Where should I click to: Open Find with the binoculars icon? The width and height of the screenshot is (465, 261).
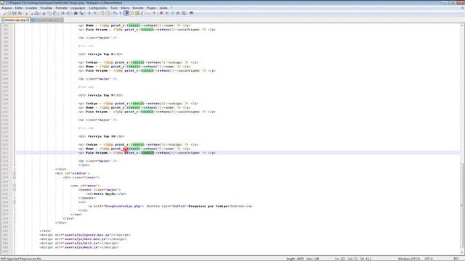coord(76,13)
